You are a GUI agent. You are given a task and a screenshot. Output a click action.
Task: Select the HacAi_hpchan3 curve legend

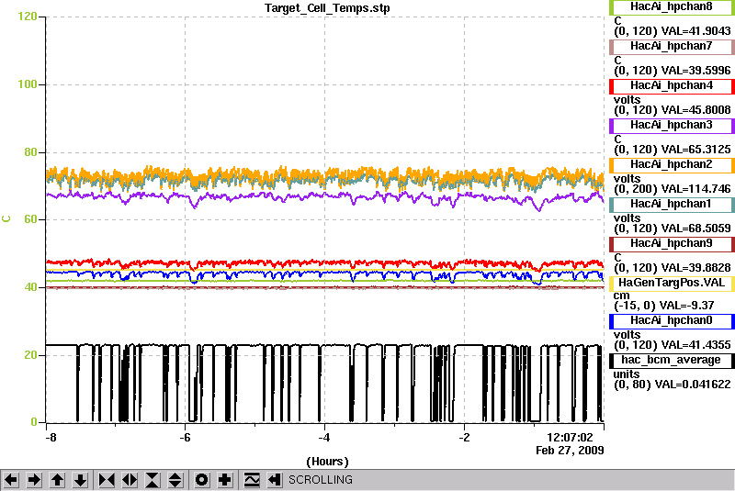pos(672,126)
